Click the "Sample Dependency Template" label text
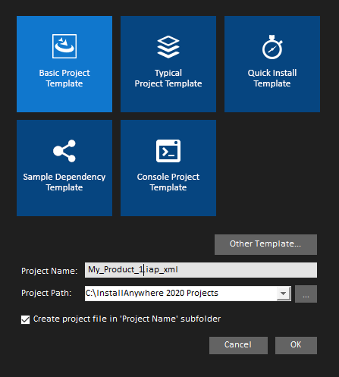The image size is (339, 377). tap(64, 182)
